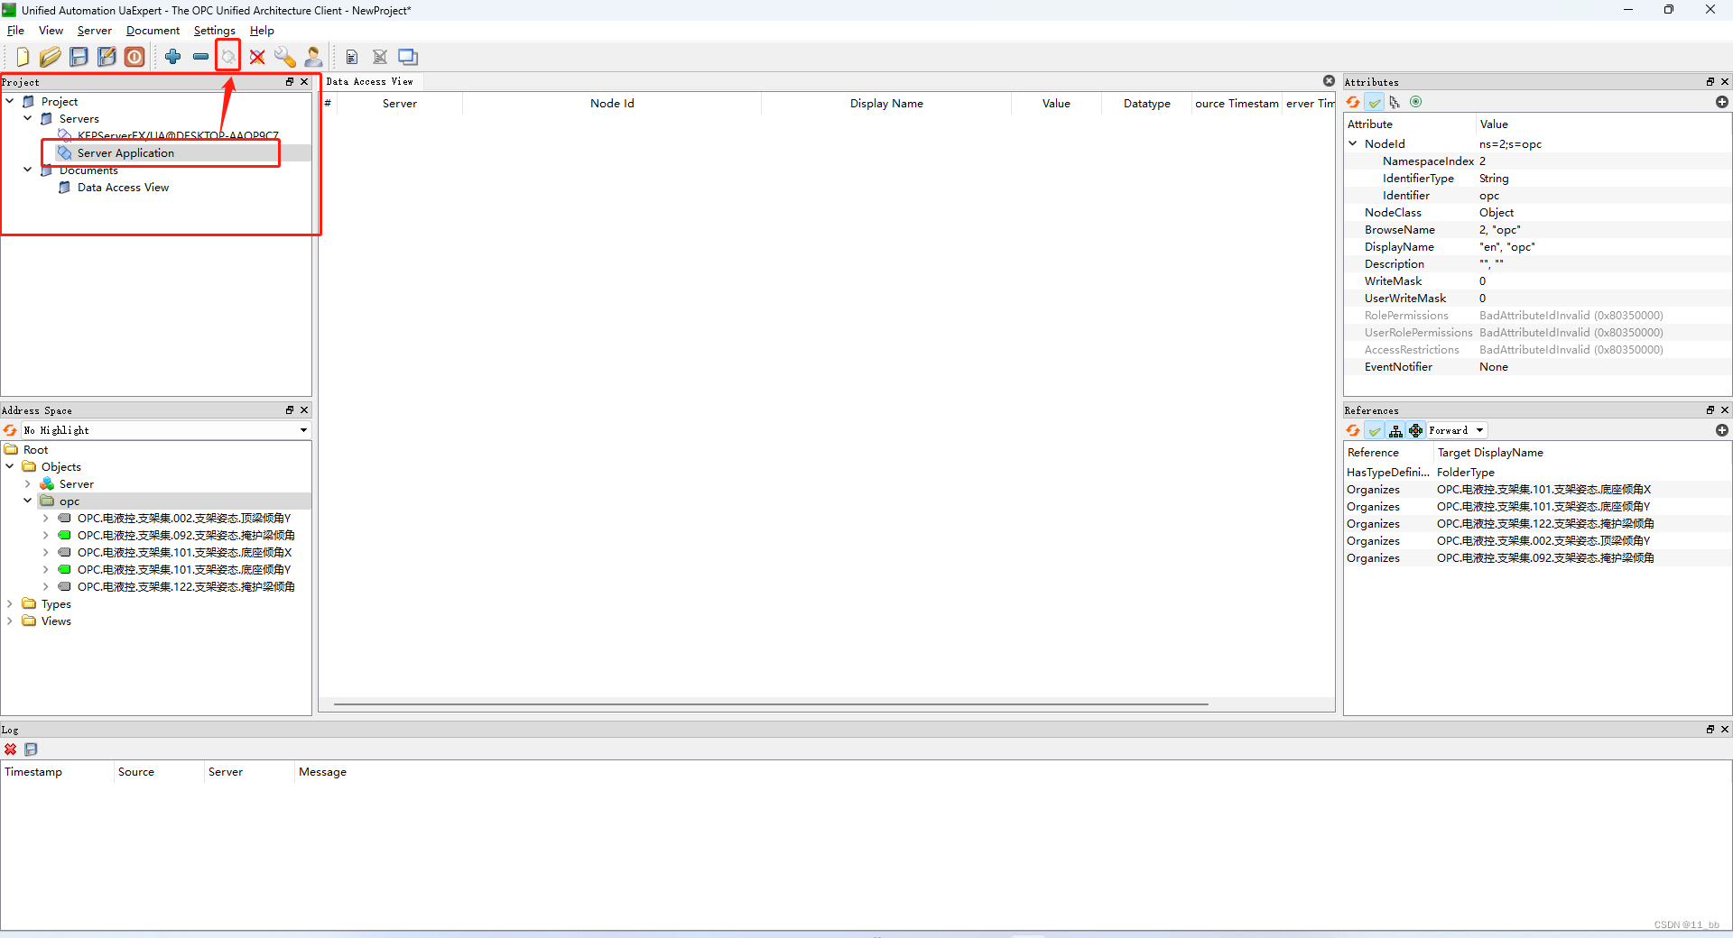Open the Document menu

pos(153,31)
